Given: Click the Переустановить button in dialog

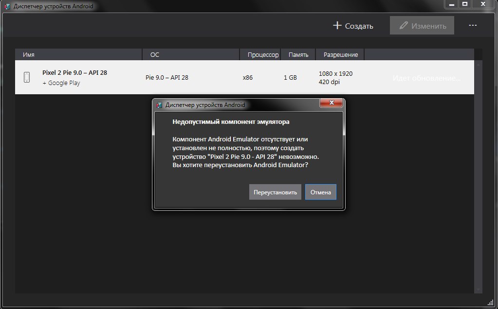Looking at the screenshot, I should [x=275, y=192].
